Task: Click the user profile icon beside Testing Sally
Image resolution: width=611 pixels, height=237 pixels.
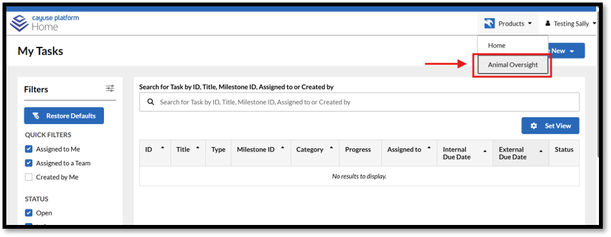Action: tap(548, 23)
